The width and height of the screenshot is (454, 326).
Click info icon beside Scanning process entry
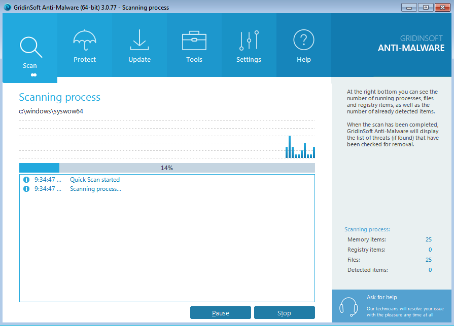pos(26,189)
